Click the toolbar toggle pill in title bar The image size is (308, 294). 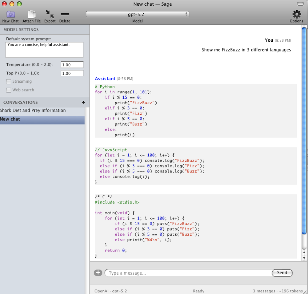tap(300, 4)
